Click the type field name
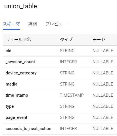Viewport: 117px width, 136px height. 10,106
